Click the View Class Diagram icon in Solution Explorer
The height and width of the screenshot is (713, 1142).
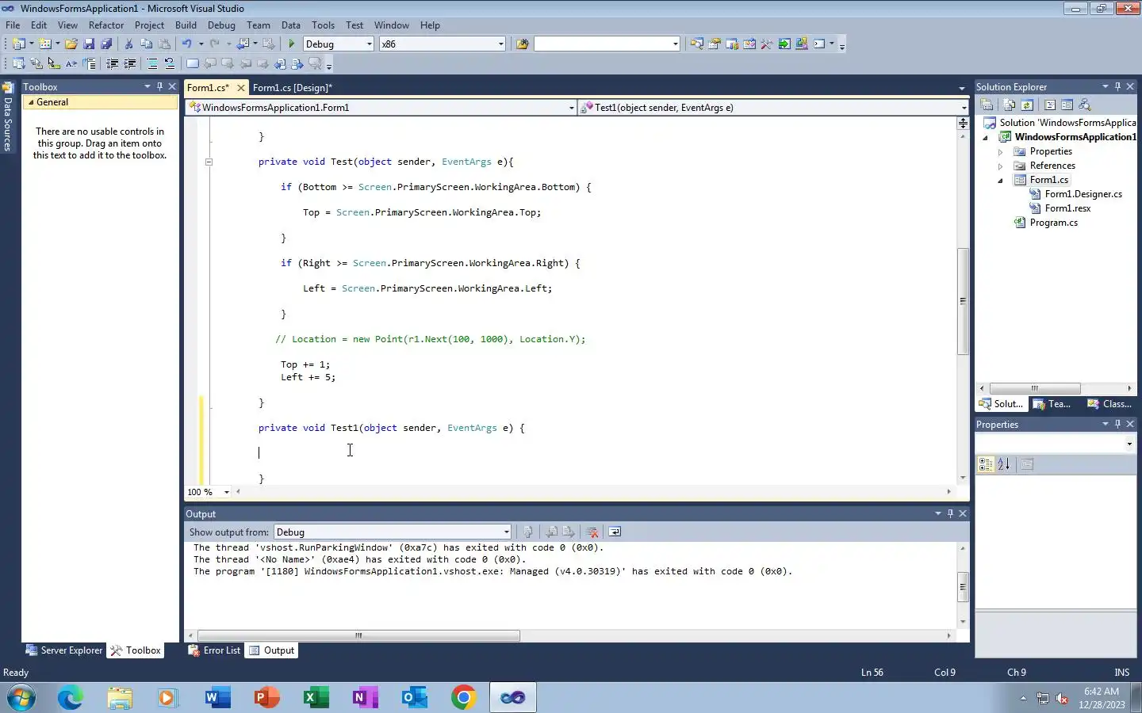(x=1085, y=105)
